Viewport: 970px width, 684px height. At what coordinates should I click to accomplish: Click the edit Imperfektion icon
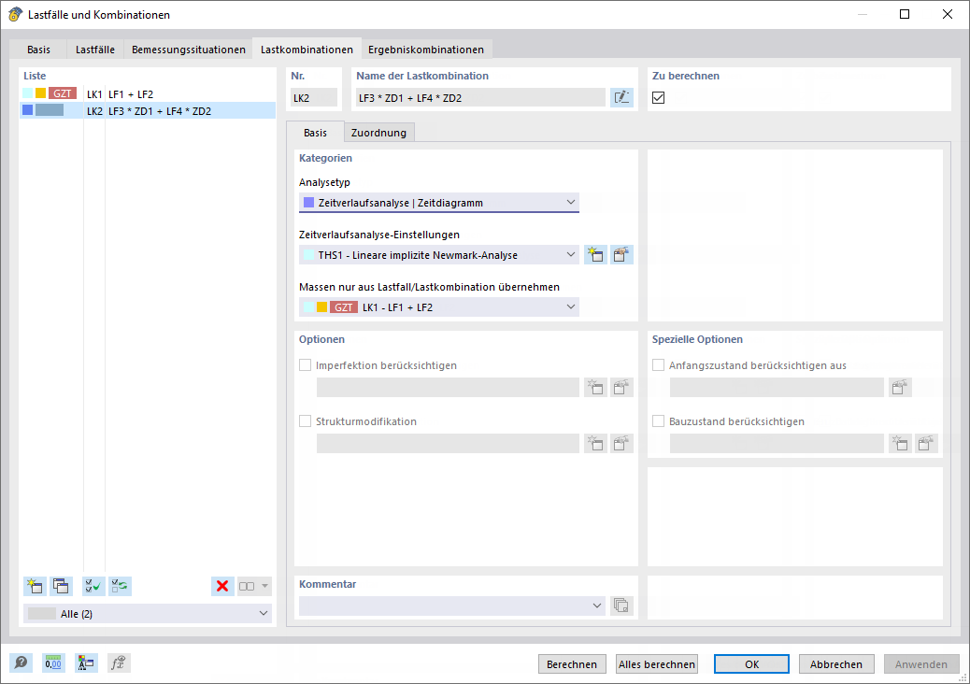[x=621, y=387]
